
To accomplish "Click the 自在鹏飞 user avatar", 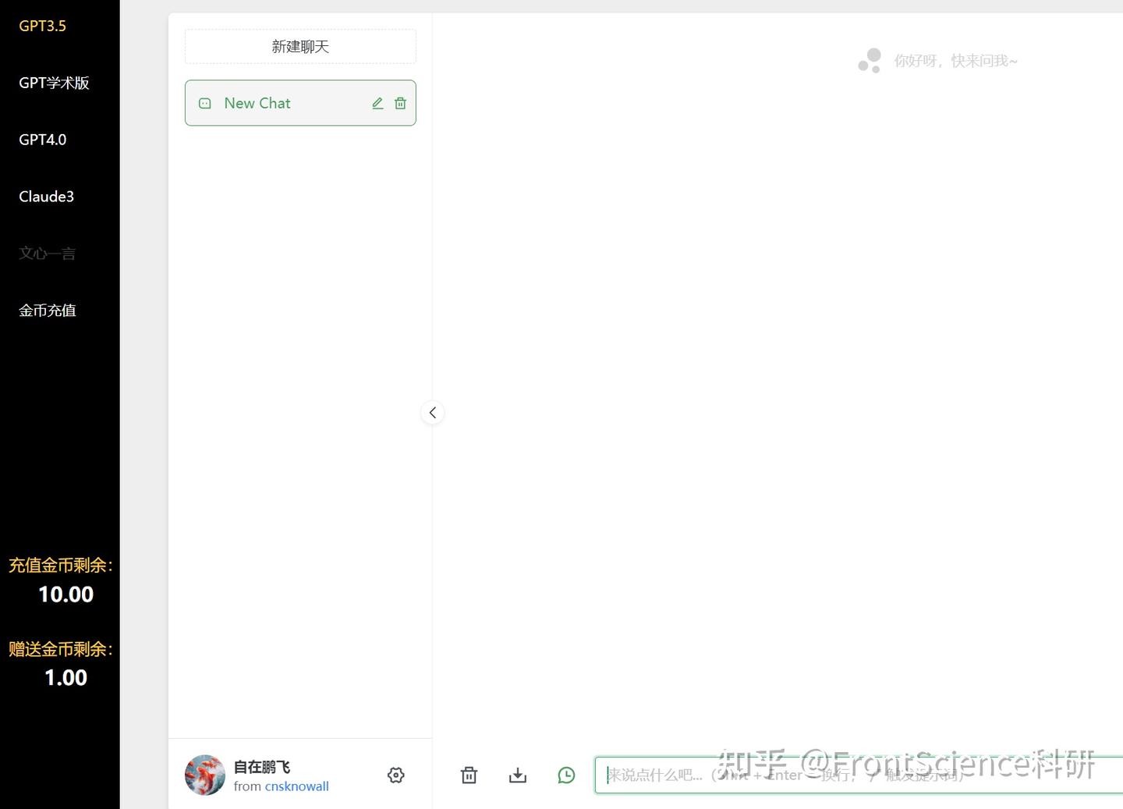I will [205, 775].
